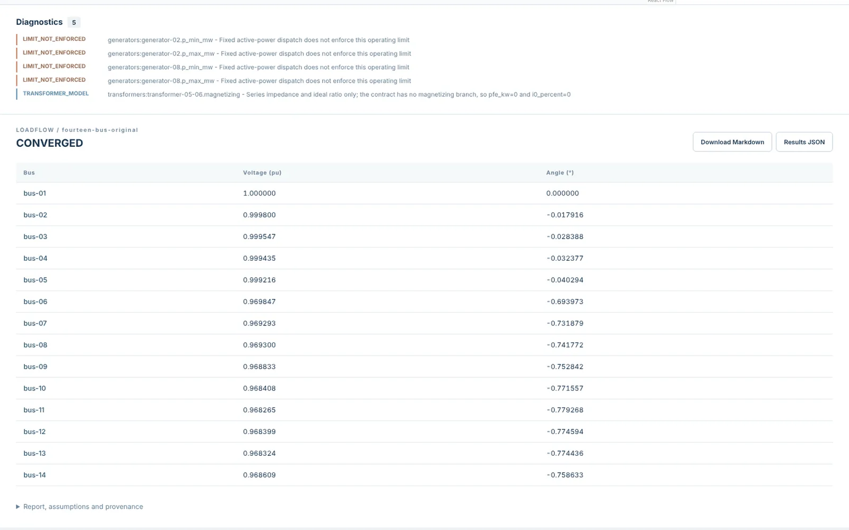Select the bus-11 row label
This screenshot has height=530, width=849.
[x=34, y=411]
